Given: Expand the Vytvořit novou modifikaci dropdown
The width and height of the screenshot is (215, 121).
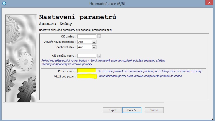Looking at the screenshot, I should pyautogui.click(x=94, y=42).
